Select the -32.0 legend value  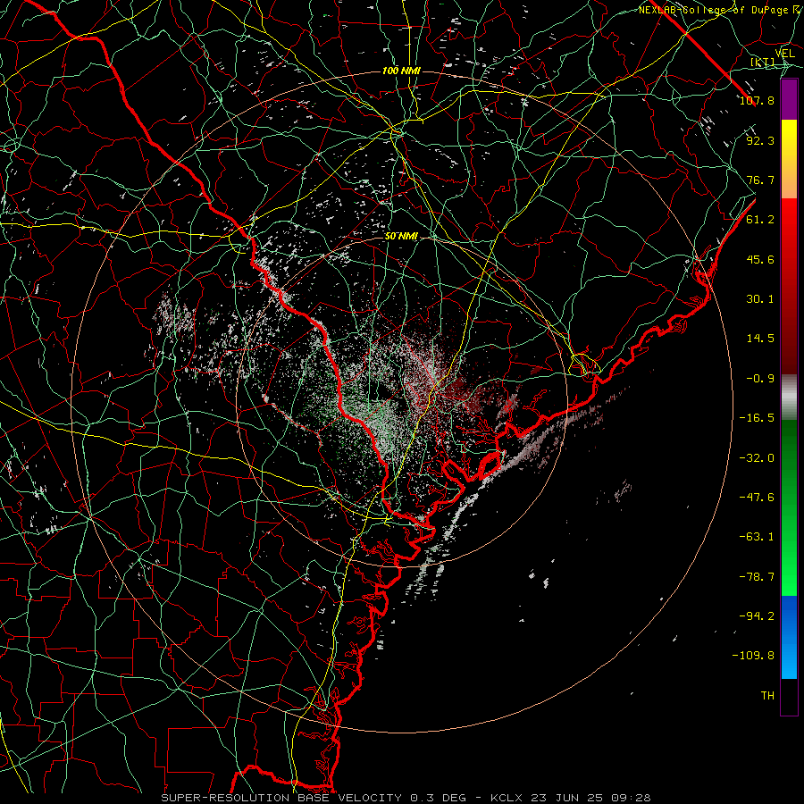click(757, 458)
